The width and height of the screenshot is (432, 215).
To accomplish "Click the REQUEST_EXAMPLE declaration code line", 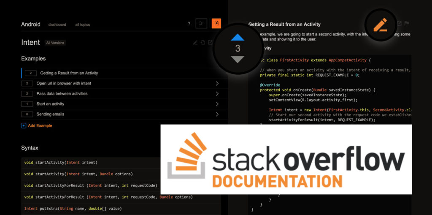I will pyautogui.click(x=310, y=75).
